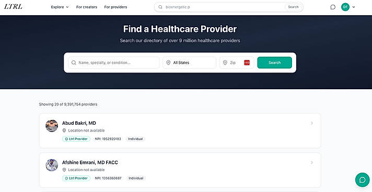Click the green Search button

point(274,63)
